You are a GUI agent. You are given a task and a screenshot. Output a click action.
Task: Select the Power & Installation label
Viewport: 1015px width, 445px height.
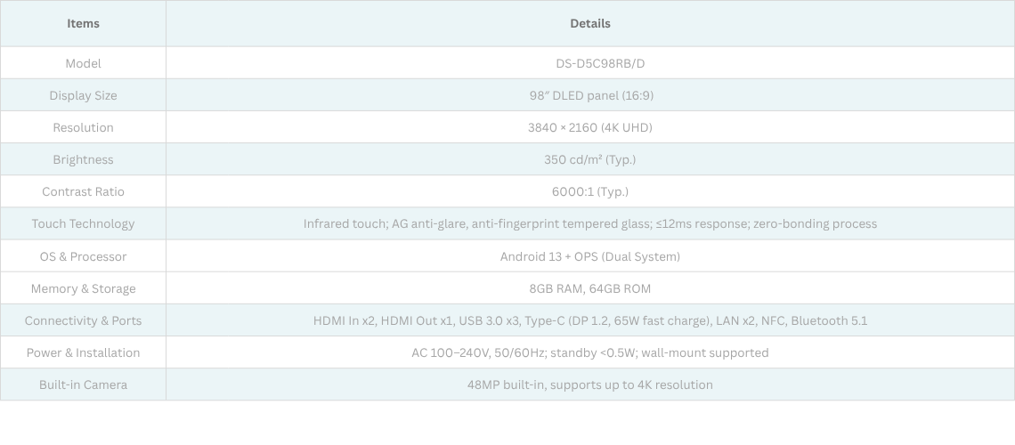coord(83,352)
